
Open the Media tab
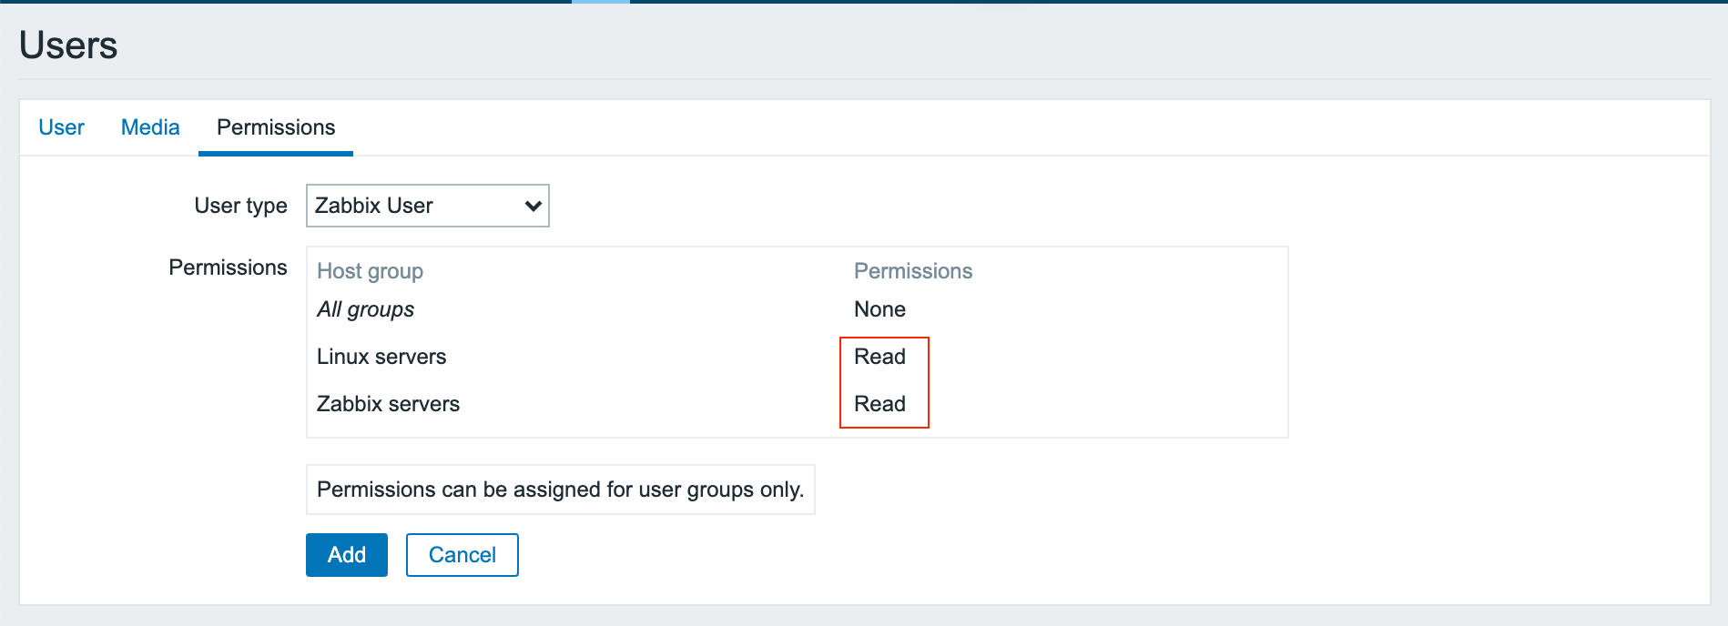[150, 127]
